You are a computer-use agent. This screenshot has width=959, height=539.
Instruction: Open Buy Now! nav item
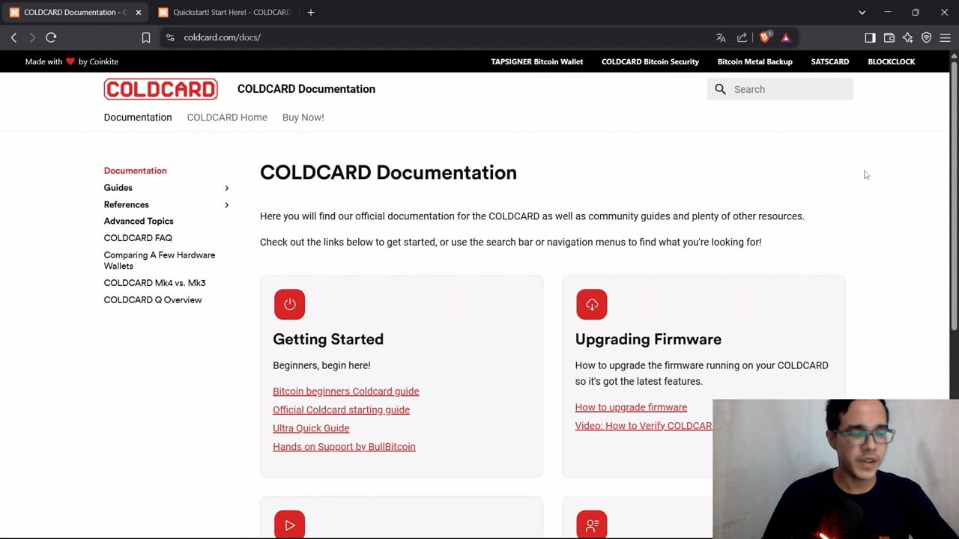pos(303,118)
